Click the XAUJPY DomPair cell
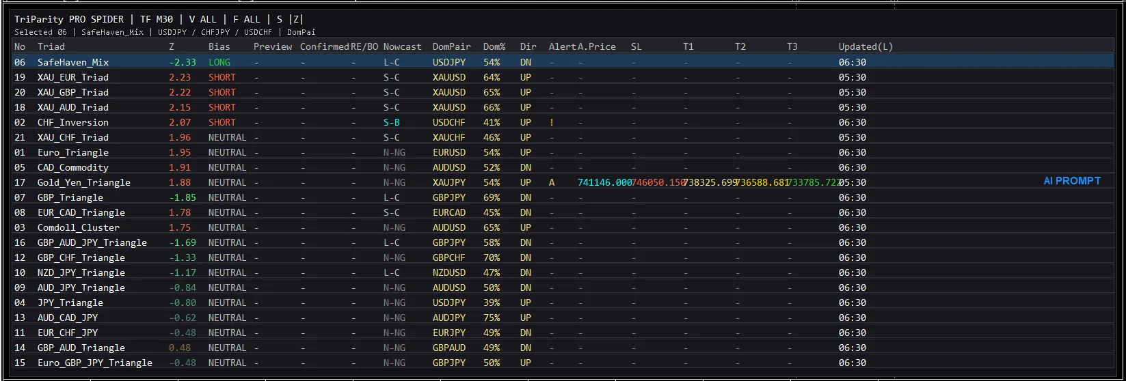 449,182
